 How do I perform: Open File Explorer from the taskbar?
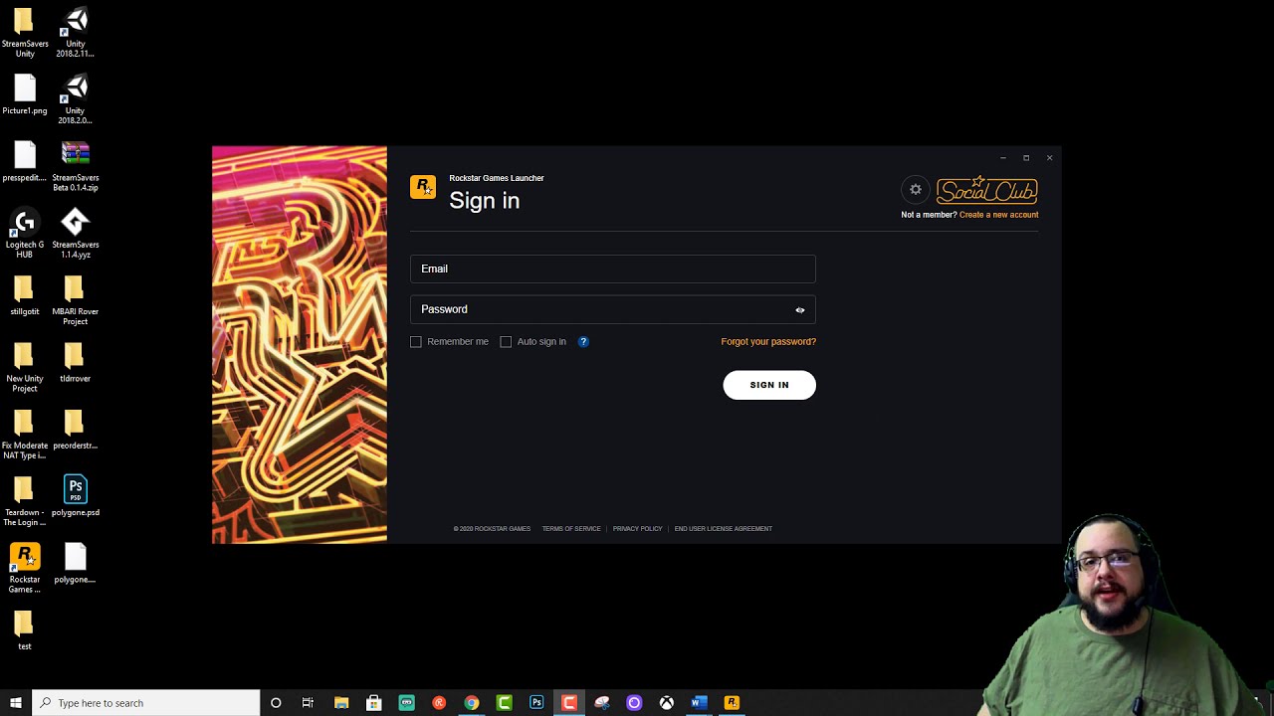pos(341,703)
